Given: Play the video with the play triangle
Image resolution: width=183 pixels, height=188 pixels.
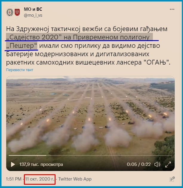Looking at the screenshot, I should pos(13,164).
